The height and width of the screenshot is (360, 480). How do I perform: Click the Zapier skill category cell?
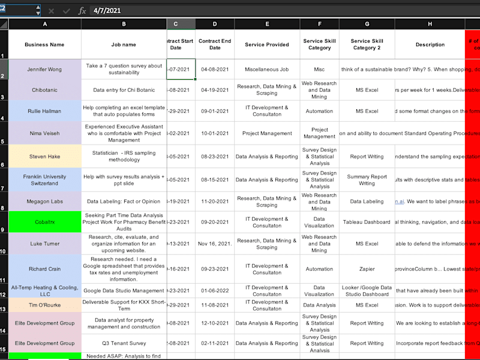pyautogui.click(x=367, y=269)
